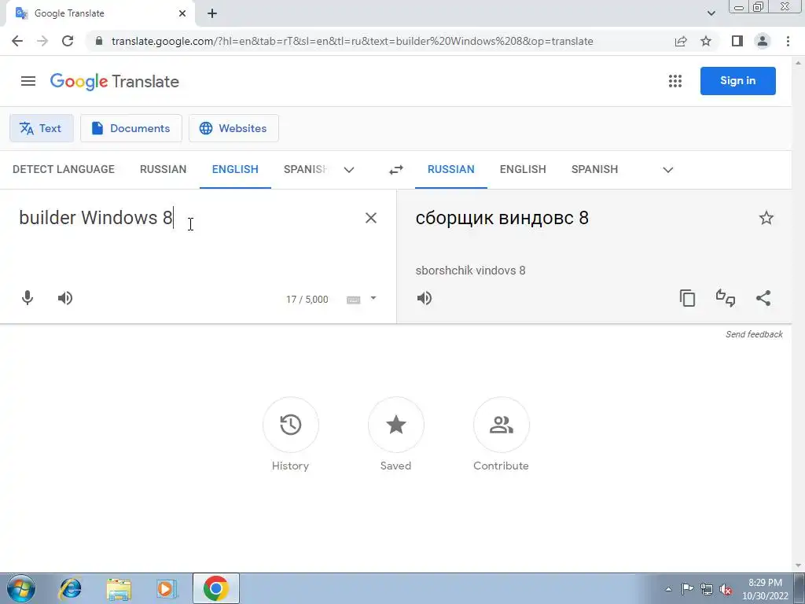Open the Google apps grid
This screenshot has width=805, height=604.
pyautogui.click(x=675, y=81)
